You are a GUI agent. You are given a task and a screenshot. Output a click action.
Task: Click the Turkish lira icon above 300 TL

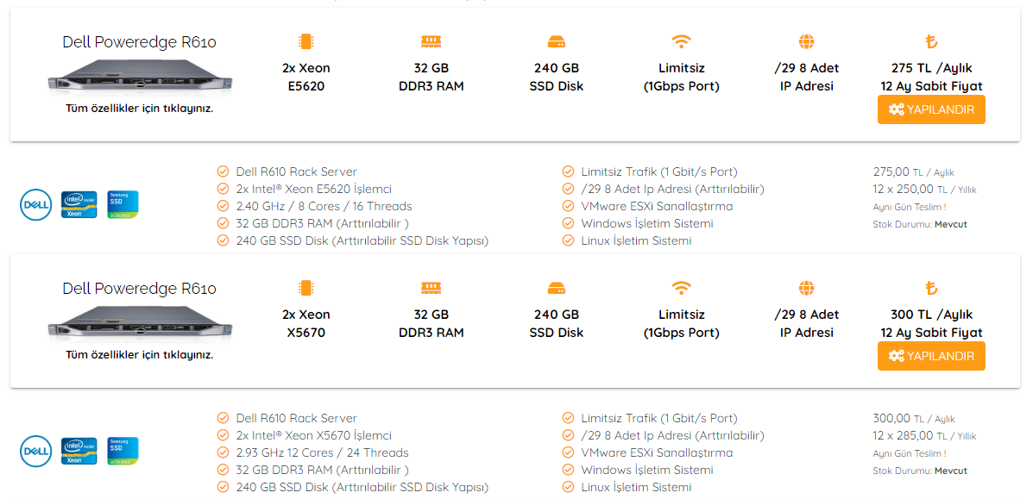931,289
